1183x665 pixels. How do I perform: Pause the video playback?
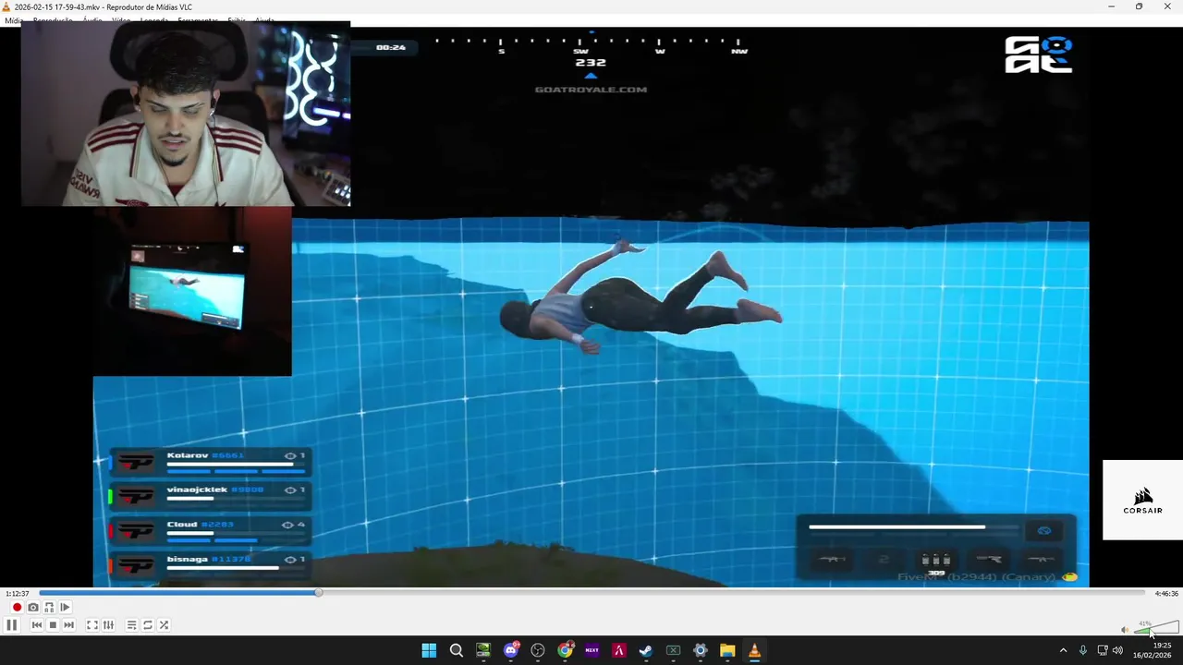12,625
